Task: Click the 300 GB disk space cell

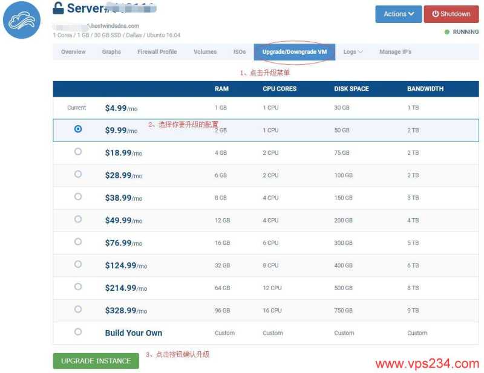Action: [343, 243]
